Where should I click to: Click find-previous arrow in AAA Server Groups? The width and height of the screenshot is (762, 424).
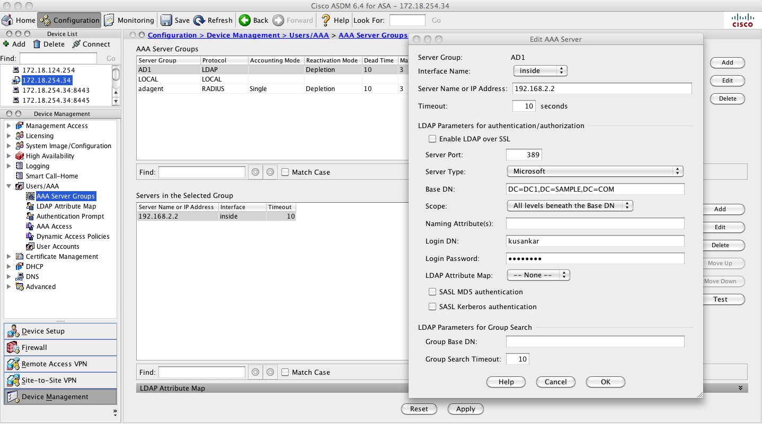[x=270, y=172]
